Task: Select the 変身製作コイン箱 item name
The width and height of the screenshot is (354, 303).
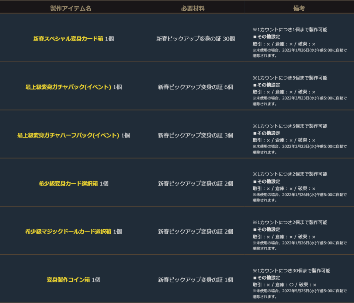Action: click(x=68, y=280)
